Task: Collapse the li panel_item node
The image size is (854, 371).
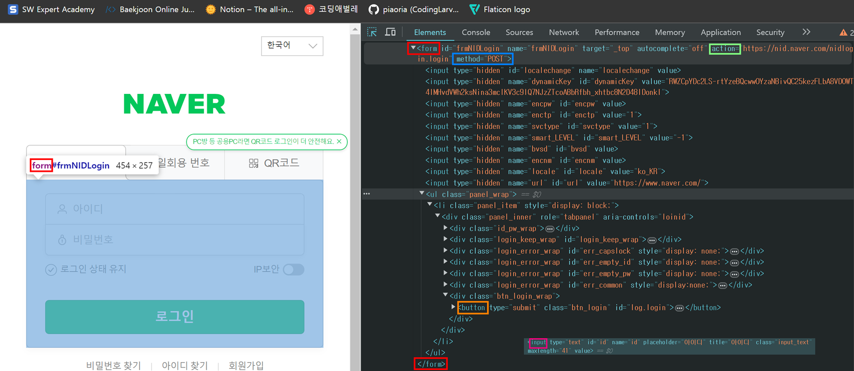Action: pyautogui.click(x=429, y=205)
